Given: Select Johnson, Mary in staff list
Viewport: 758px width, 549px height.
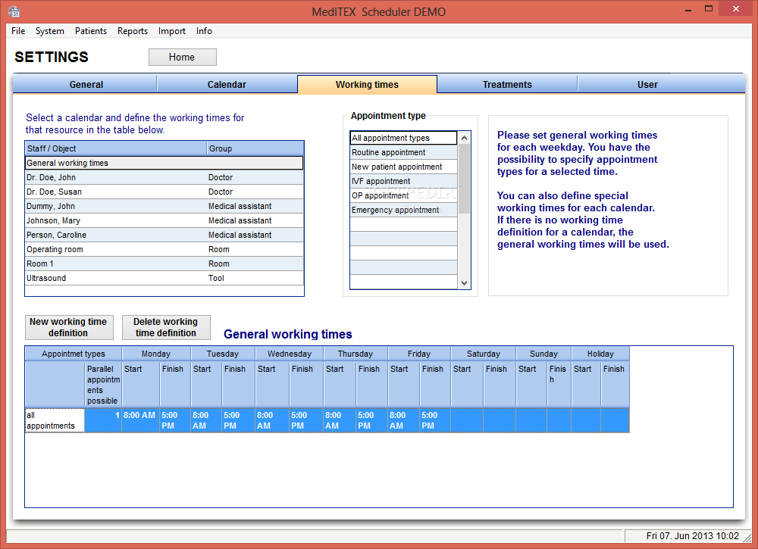Looking at the screenshot, I should pyautogui.click(x=164, y=220).
